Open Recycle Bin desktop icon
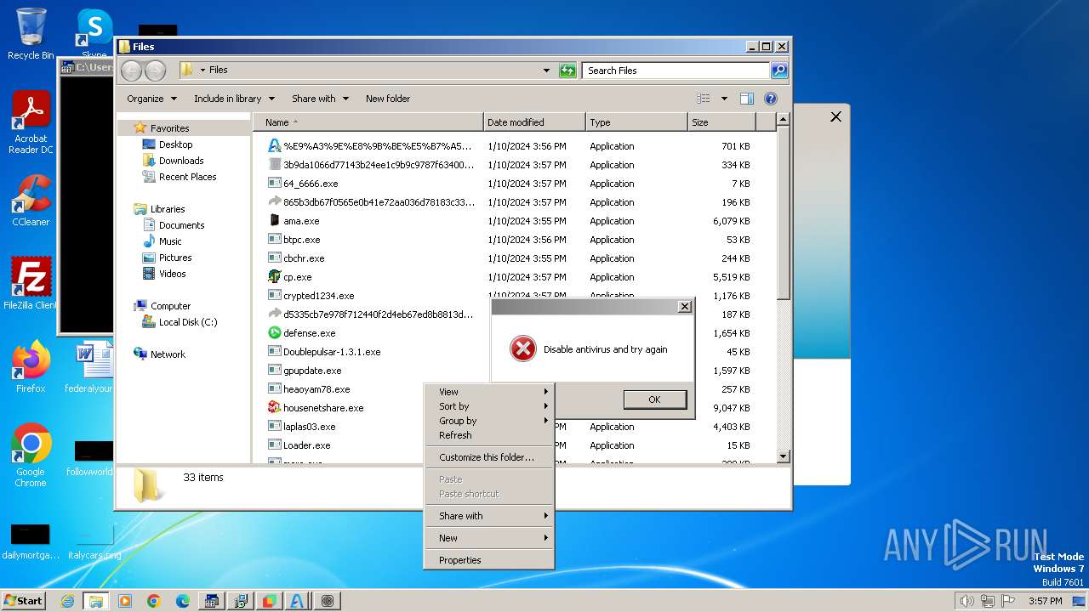Screen dimensions: 1089x612 tap(31, 34)
